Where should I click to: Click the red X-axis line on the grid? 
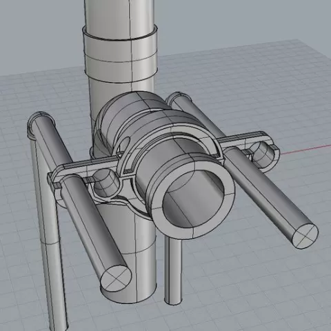[x=305, y=149]
